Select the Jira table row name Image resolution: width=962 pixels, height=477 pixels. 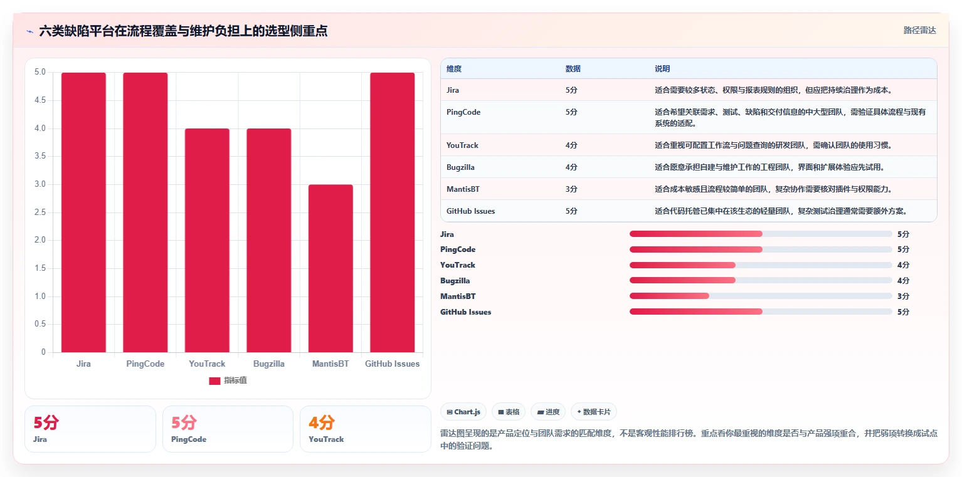click(453, 90)
